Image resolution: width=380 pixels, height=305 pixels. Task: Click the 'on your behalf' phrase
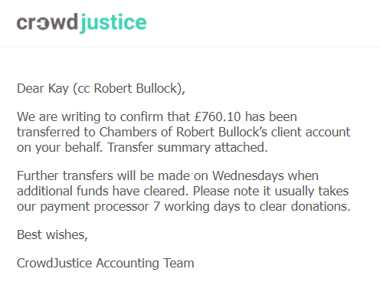coord(60,148)
